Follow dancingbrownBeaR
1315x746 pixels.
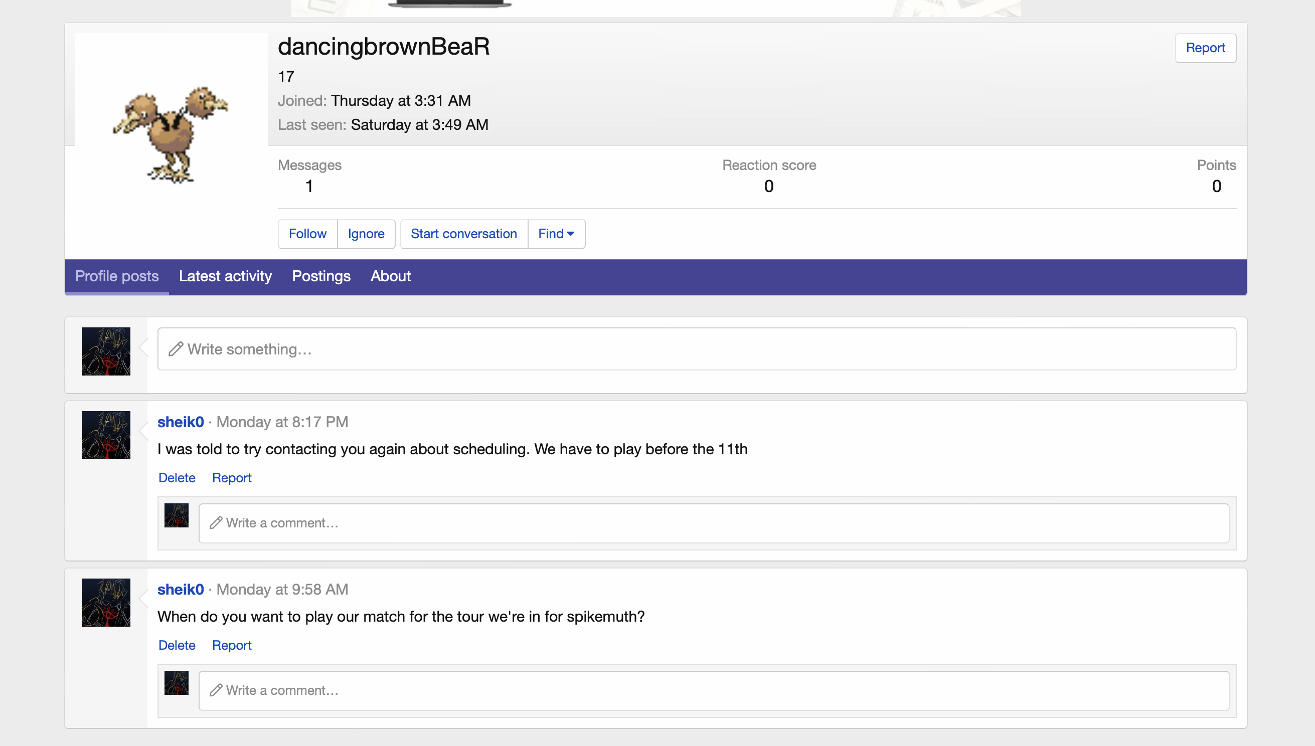307,234
